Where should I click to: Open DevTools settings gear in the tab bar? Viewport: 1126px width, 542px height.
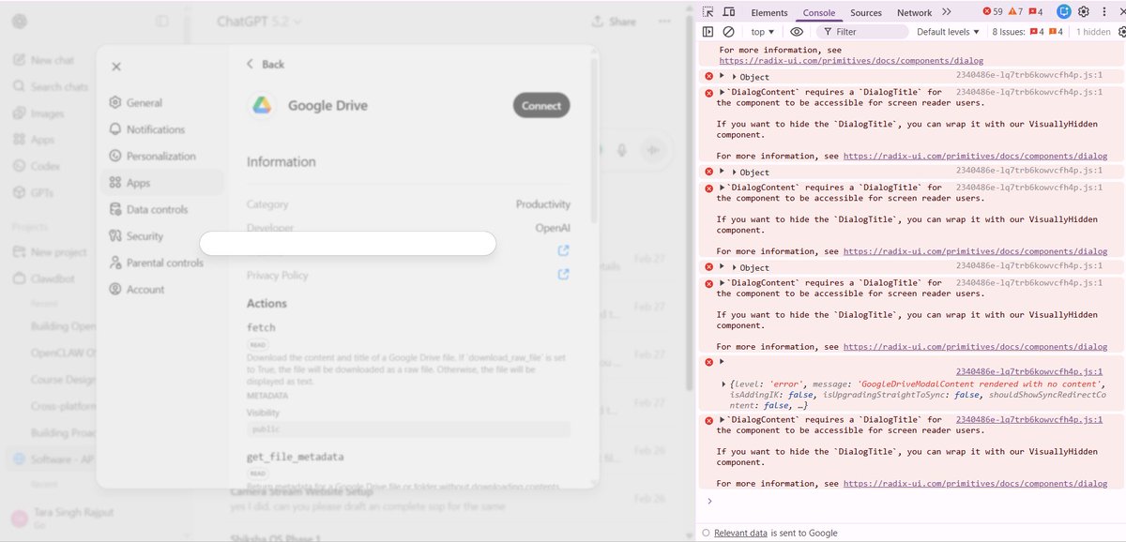click(1083, 11)
